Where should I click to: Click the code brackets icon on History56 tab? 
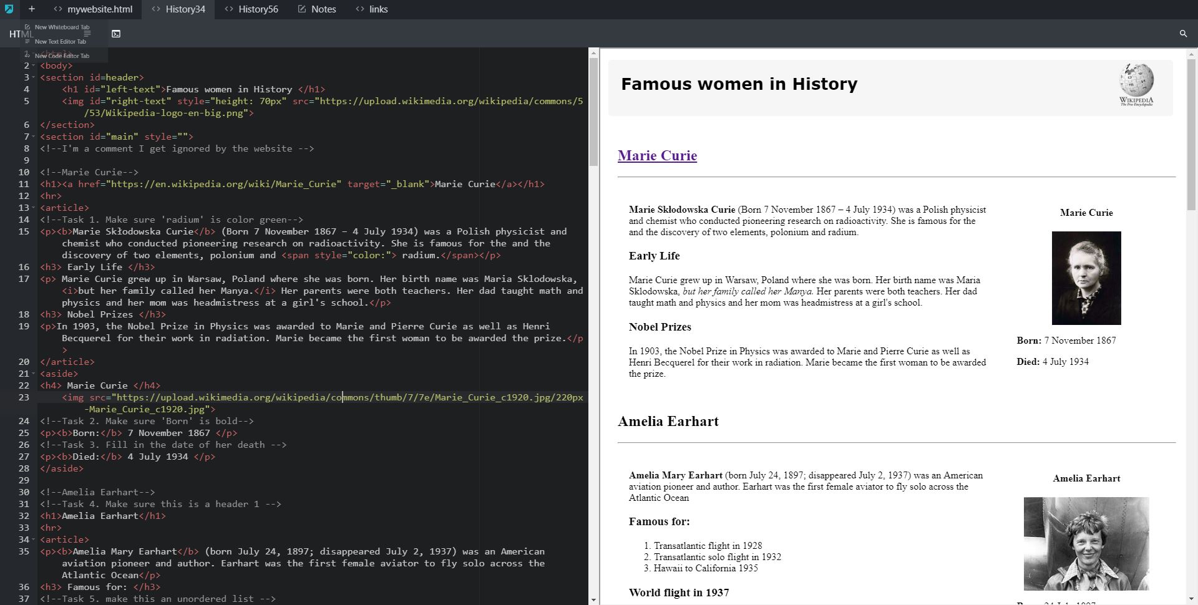[229, 9]
